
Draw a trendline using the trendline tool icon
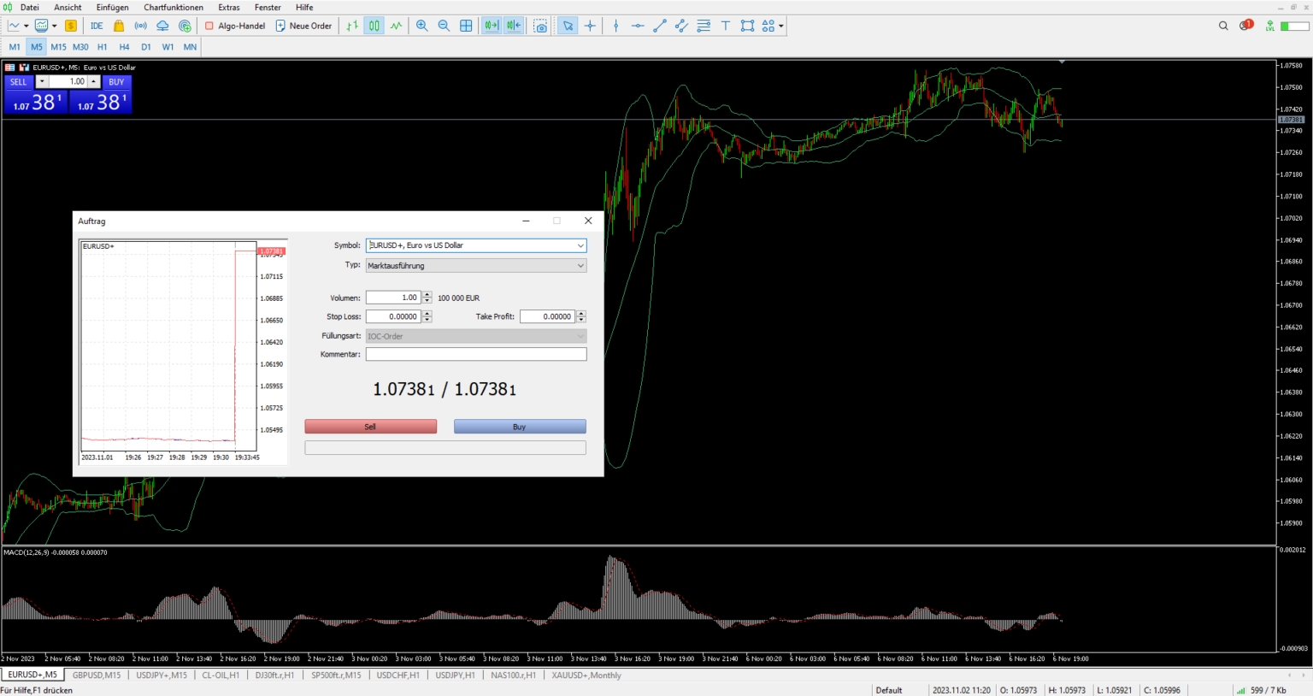[x=659, y=26]
